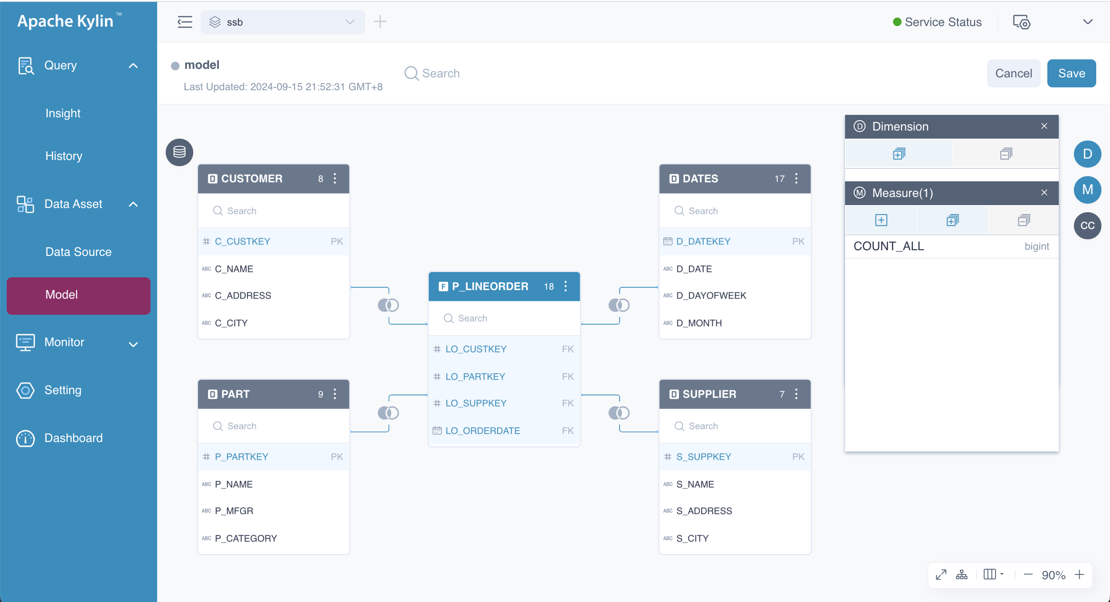Screen dimensions: 1110x602
Task: Save the model
Action: [1071, 73]
